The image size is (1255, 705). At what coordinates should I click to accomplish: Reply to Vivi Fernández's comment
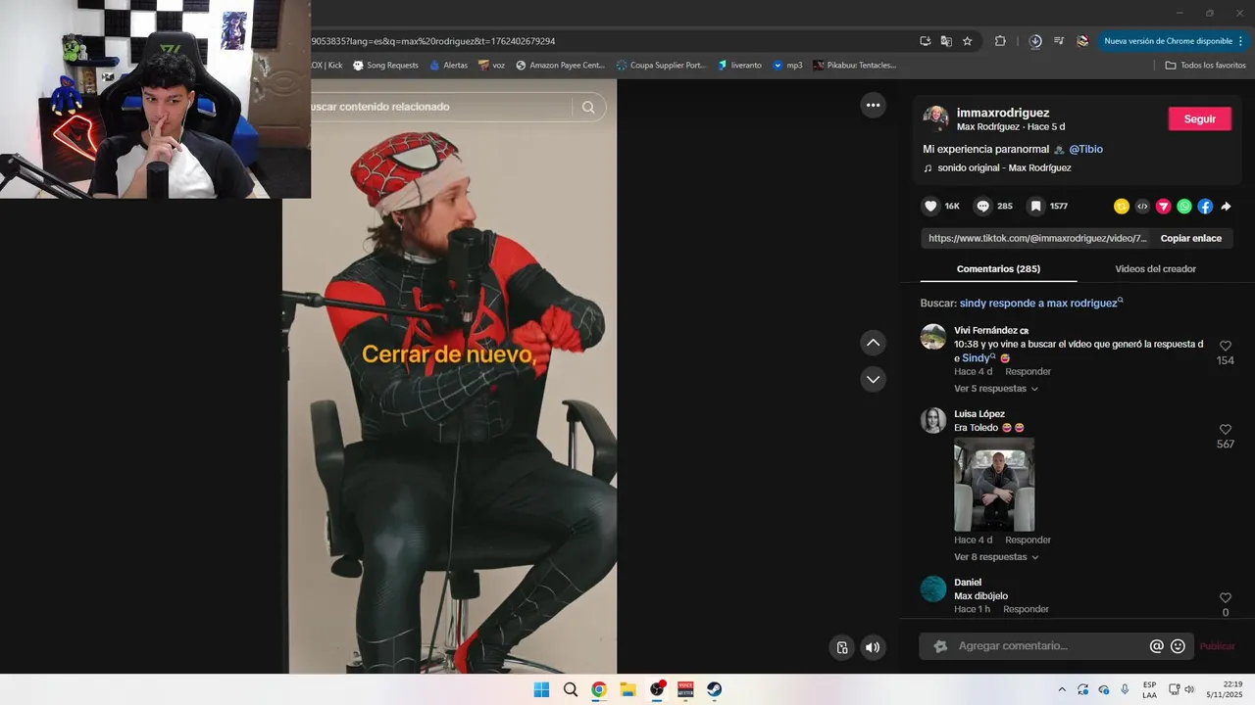1028,371
